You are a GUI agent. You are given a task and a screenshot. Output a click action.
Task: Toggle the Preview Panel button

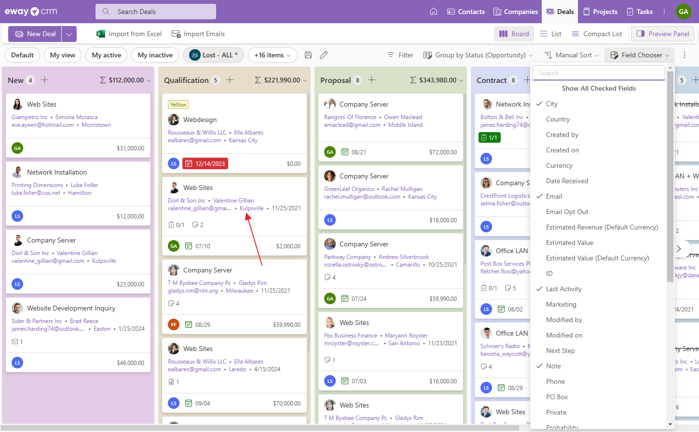pos(663,34)
